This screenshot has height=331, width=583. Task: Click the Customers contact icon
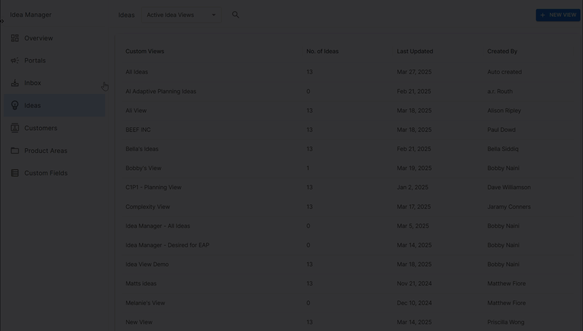[15, 128]
